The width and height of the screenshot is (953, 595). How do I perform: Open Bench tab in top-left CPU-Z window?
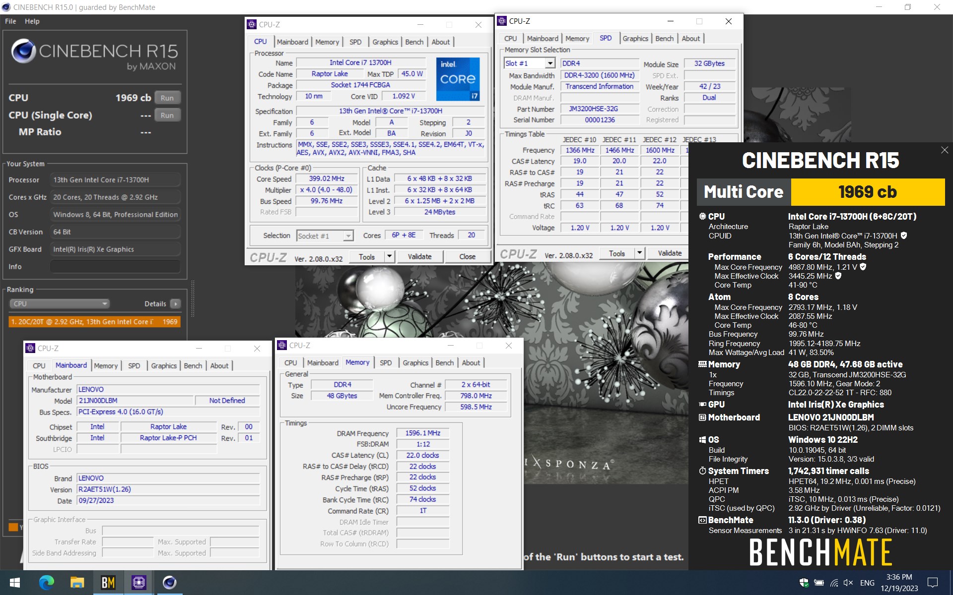(x=414, y=42)
